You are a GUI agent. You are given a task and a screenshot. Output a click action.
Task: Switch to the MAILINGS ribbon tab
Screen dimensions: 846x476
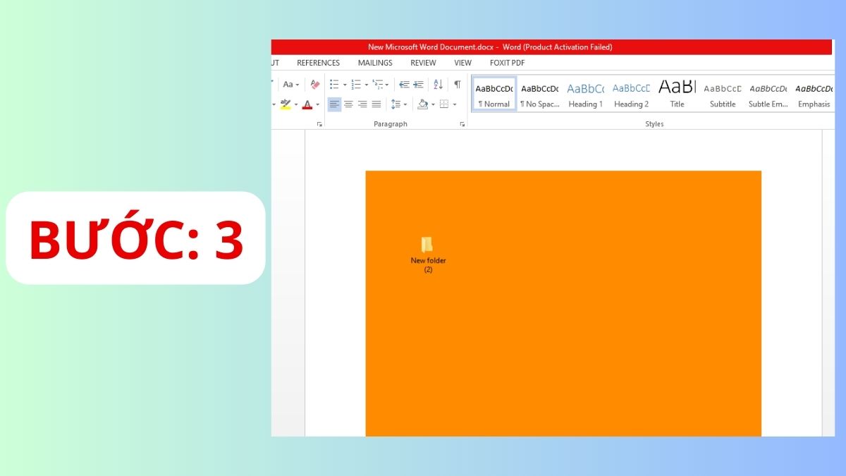[375, 63]
